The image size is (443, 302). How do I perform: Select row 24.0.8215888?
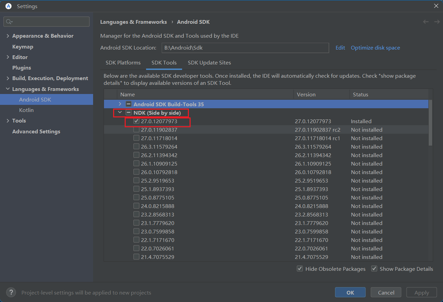[x=266, y=206]
